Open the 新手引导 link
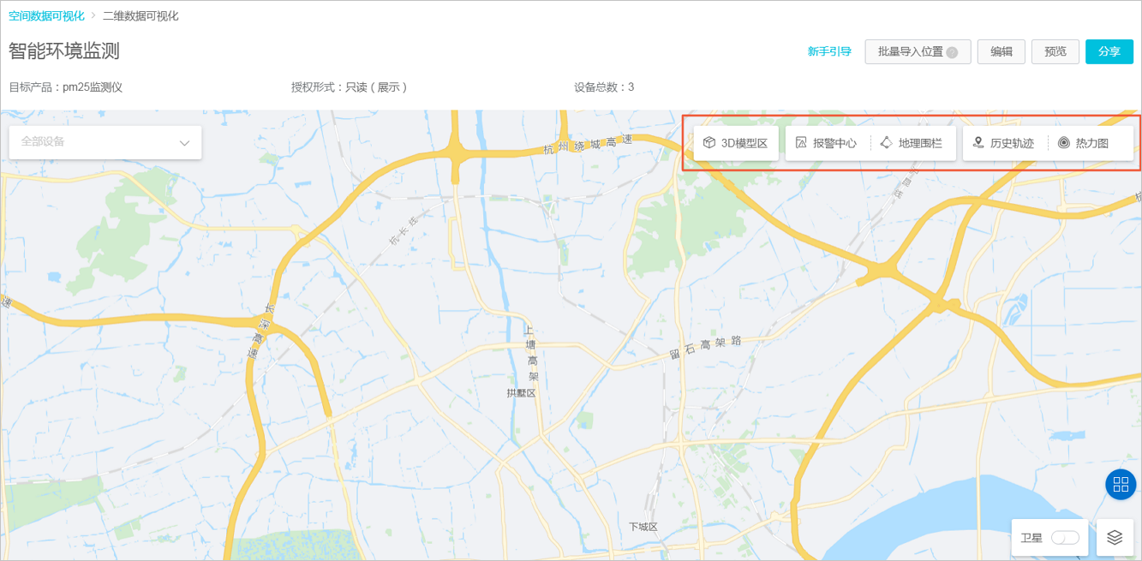This screenshot has height=561, width=1142. click(829, 51)
